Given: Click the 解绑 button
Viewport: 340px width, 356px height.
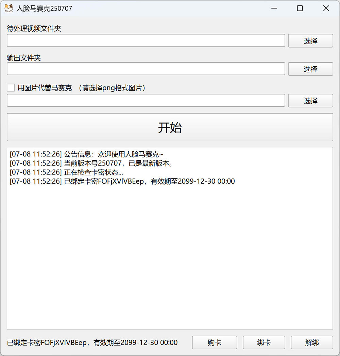Looking at the screenshot, I should tap(312, 342).
